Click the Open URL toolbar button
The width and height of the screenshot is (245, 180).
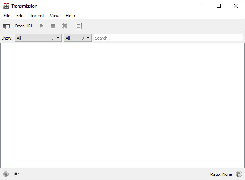coord(24,26)
